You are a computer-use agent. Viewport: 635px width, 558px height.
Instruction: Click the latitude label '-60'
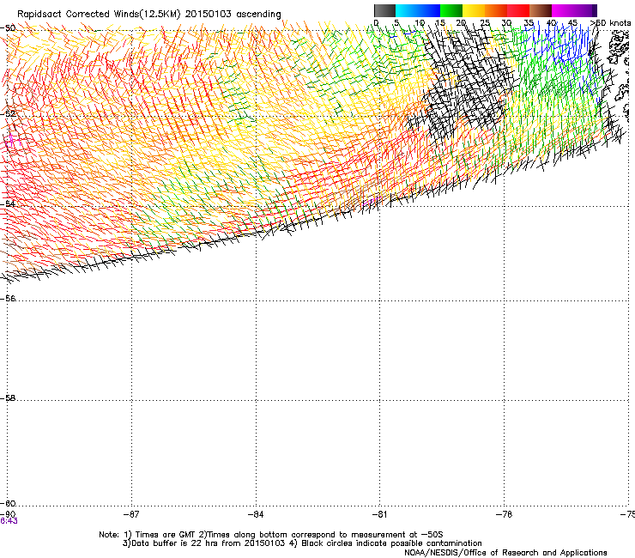click(8, 503)
